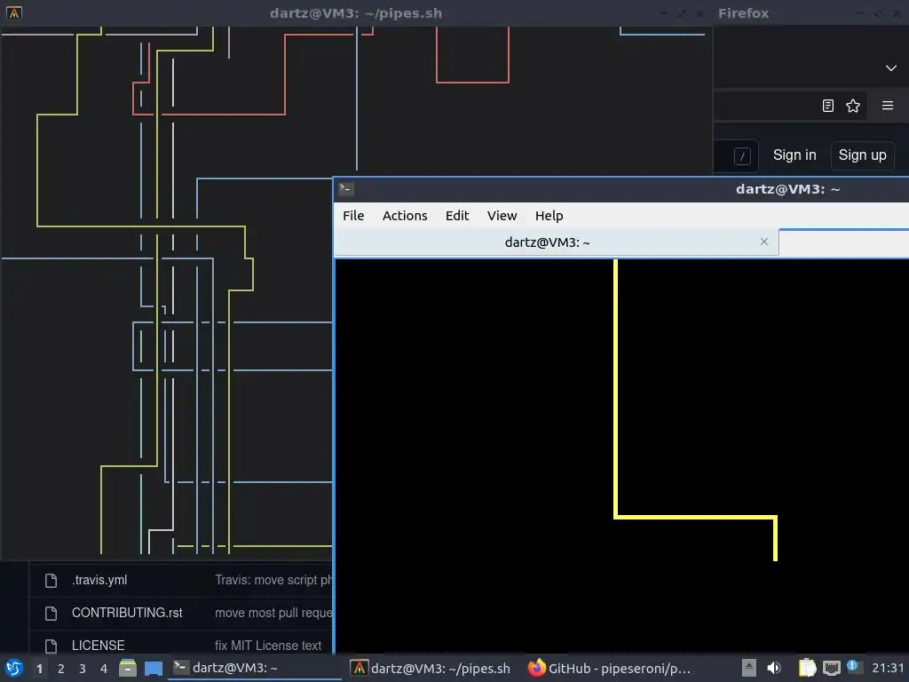Open the File menu in the terminal
This screenshot has height=682, width=909.
tap(353, 216)
